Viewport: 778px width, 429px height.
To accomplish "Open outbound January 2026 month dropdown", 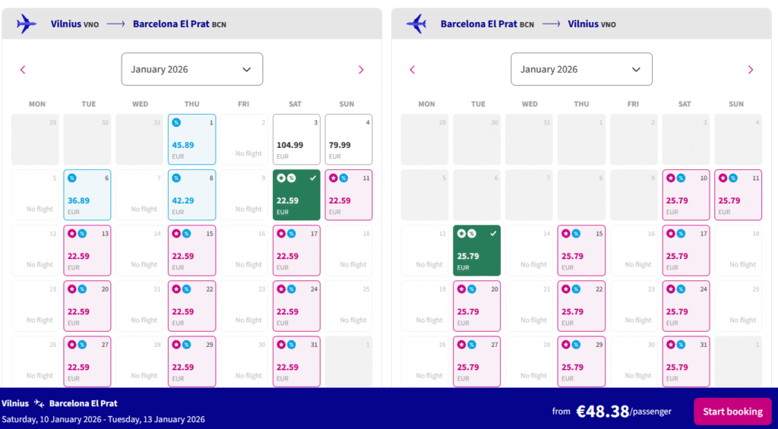I will pos(191,69).
